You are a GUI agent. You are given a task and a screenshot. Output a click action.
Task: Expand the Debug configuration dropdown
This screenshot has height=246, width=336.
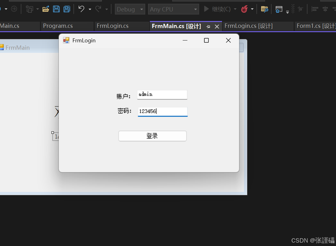[130, 9]
